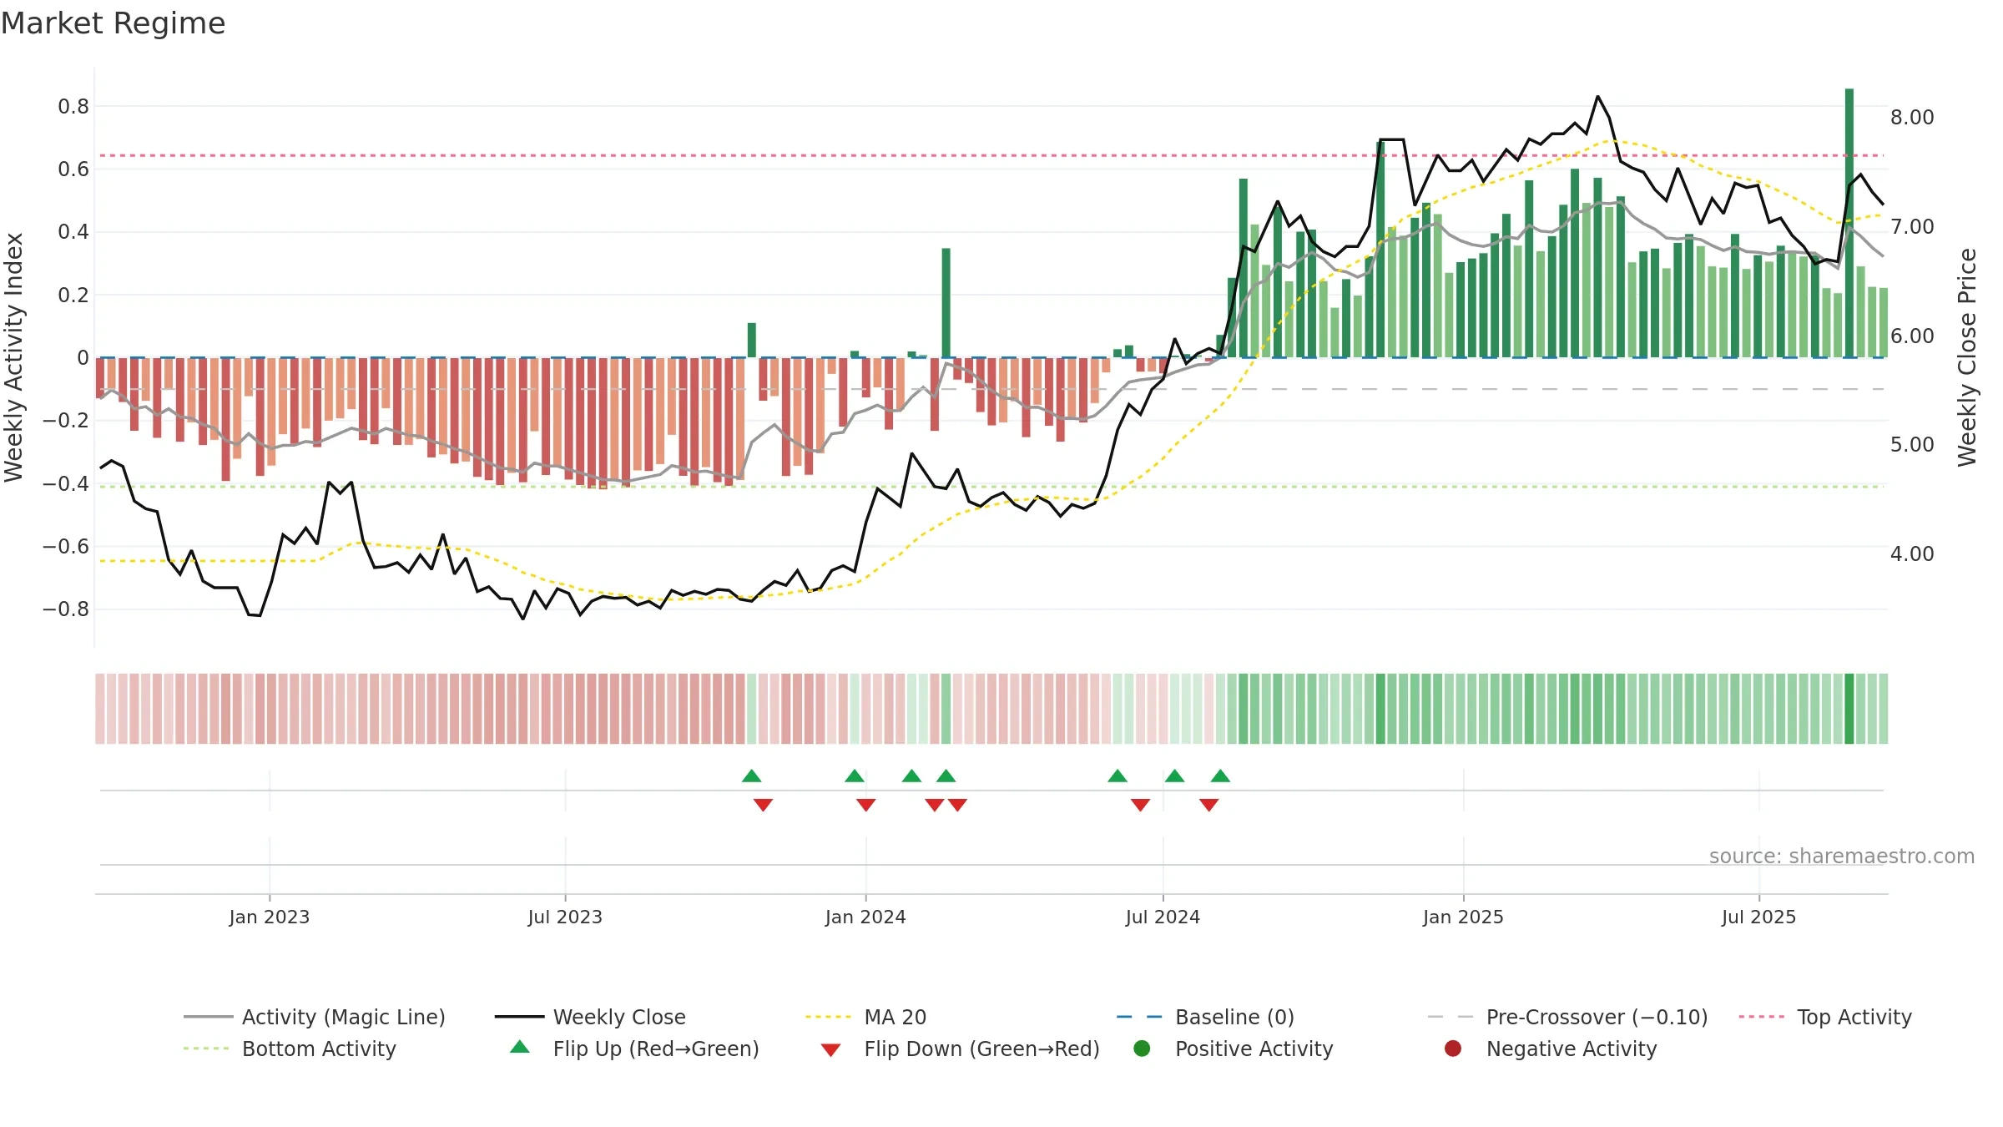Click the Jan 2025 axis label

point(1463,917)
